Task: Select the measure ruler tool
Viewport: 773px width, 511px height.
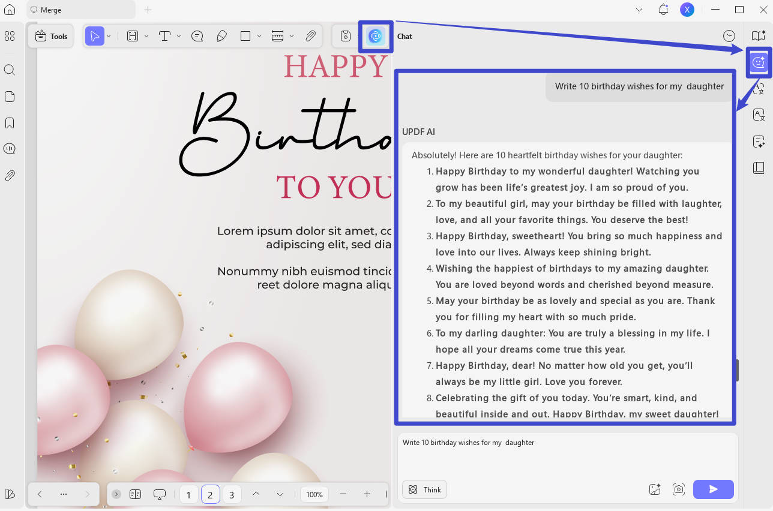Action: 277,36
